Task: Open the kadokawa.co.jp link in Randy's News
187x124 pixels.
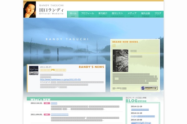Action: coord(60,79)
